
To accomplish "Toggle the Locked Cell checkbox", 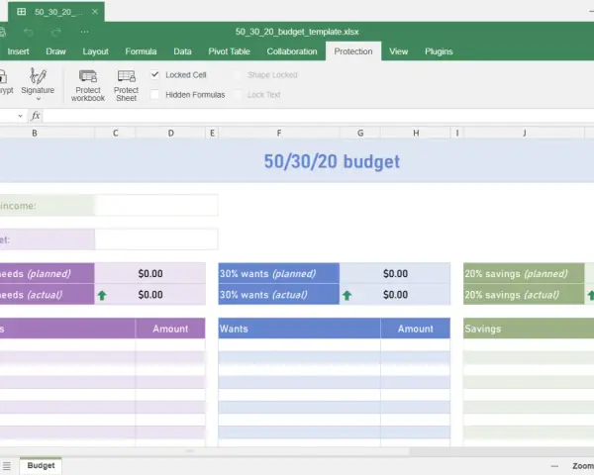I will [154, 74].
